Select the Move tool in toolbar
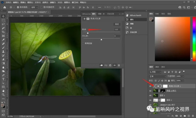196x118 pixels. click(x=3, y=16)
